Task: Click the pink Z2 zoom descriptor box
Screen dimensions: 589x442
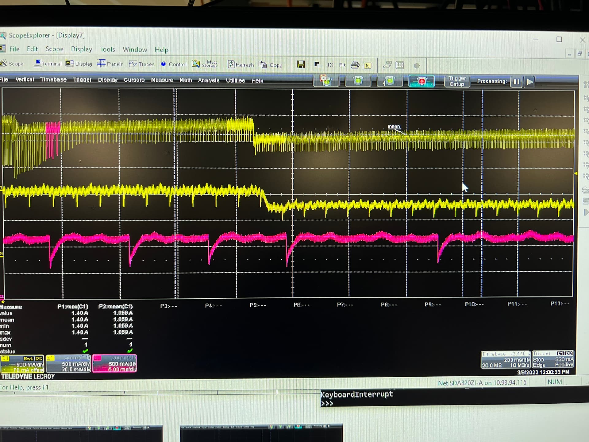Action: [x=114, y=364]
